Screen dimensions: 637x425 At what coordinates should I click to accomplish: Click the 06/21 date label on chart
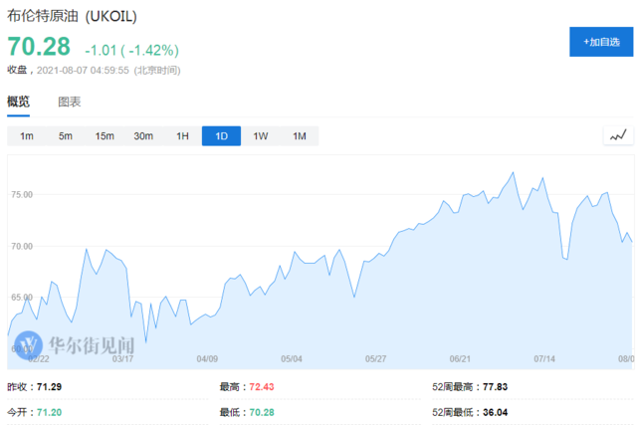pos(460,359)
